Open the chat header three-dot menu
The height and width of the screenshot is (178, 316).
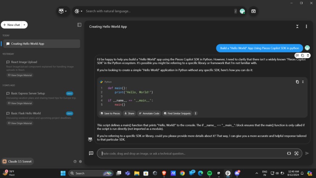(x=306, y=26)
